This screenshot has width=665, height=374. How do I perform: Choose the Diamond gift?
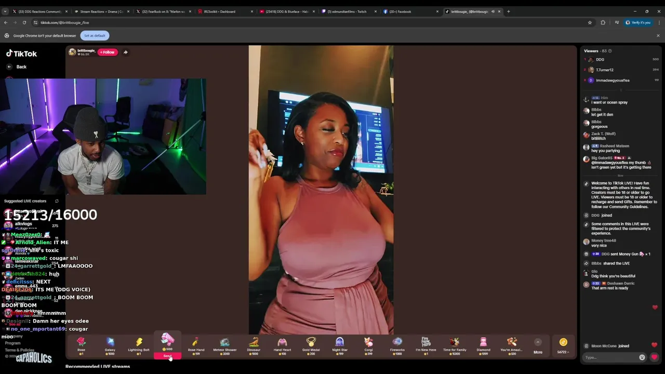point(483,345)
